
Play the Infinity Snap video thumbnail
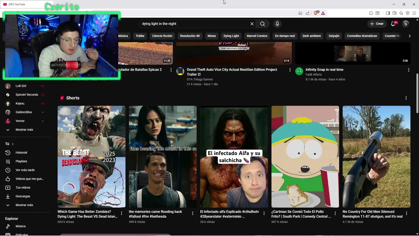click(353, 53)
